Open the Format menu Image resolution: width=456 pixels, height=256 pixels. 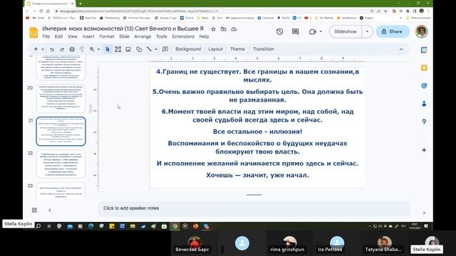tap(107, 36)
